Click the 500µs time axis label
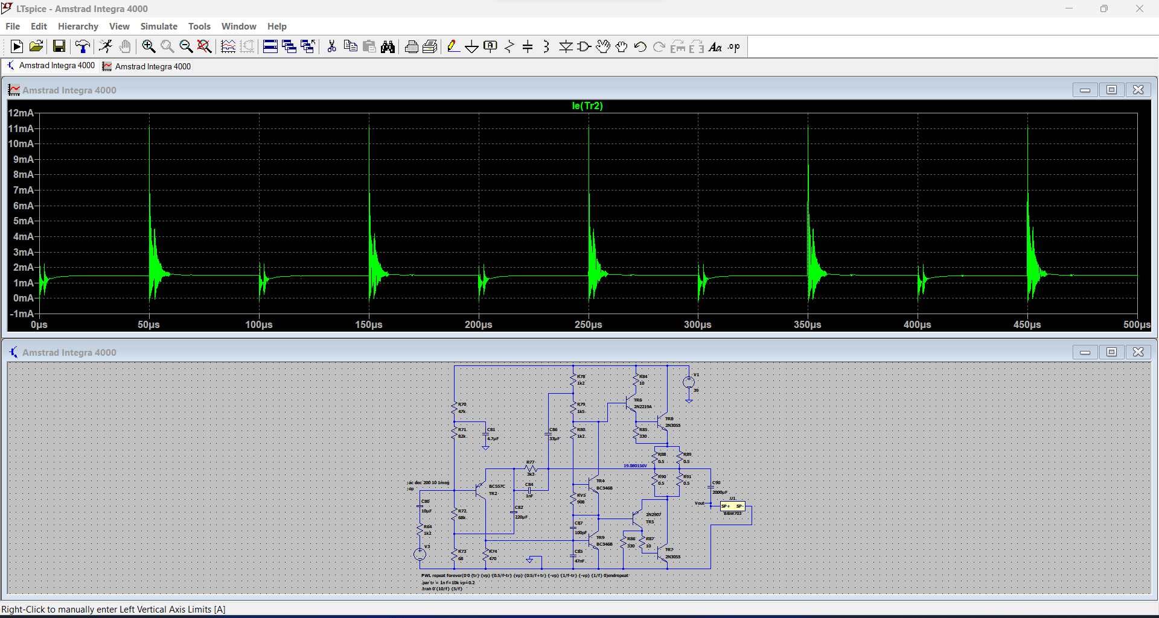This screenshot has width=1159, height=618. (x=1137, y=324)
